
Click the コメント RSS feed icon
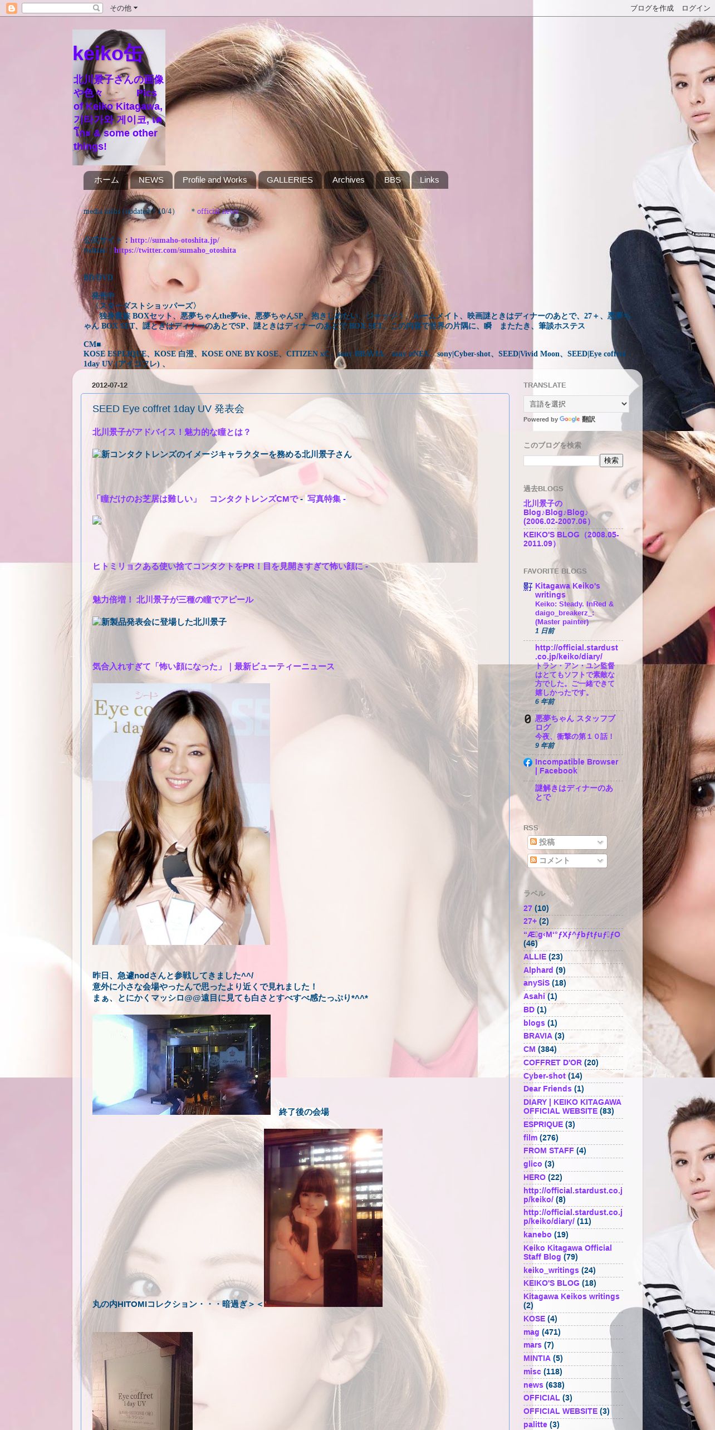(533, 860)
